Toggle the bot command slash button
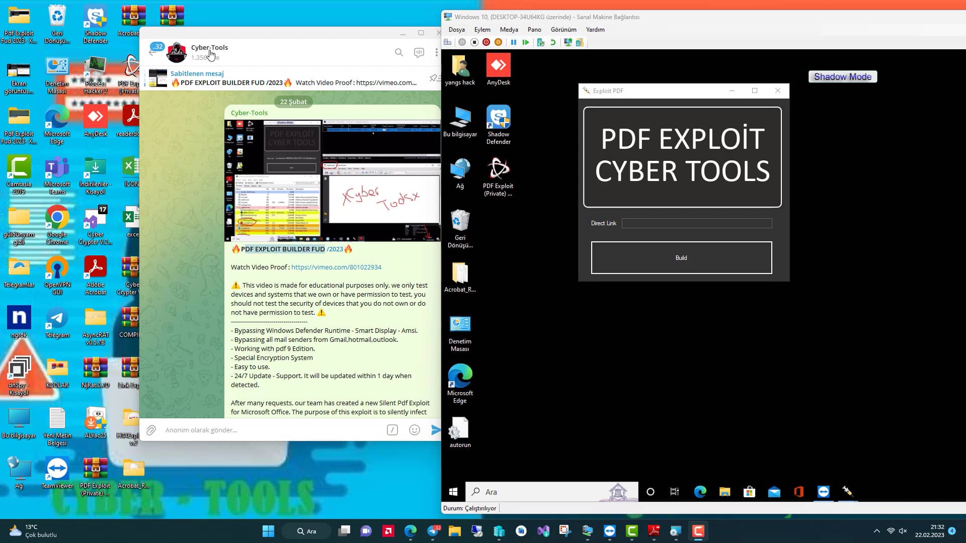The height and width of the screenshot is (543, 966). click(x=392, y=430)
